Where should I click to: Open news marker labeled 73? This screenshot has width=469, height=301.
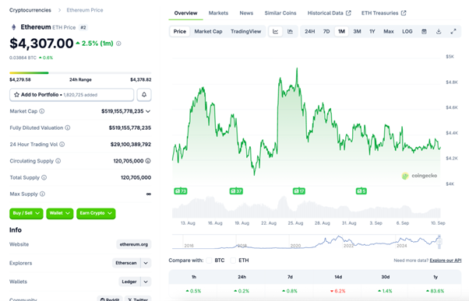(181, 191)
